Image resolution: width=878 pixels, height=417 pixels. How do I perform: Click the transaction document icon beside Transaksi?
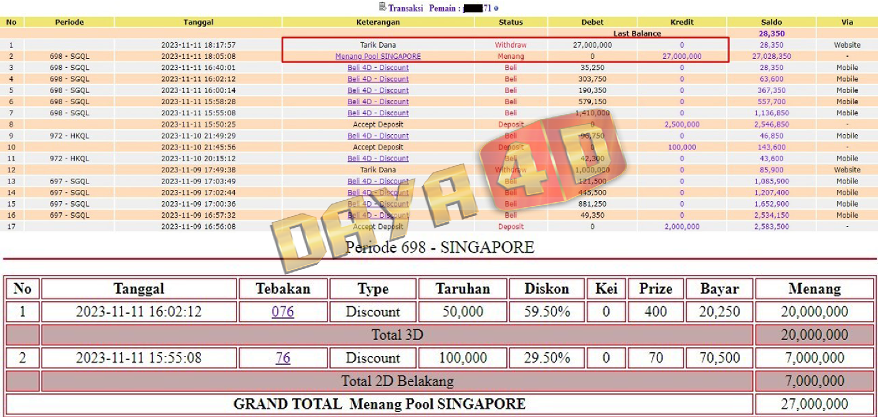(382, 7)
